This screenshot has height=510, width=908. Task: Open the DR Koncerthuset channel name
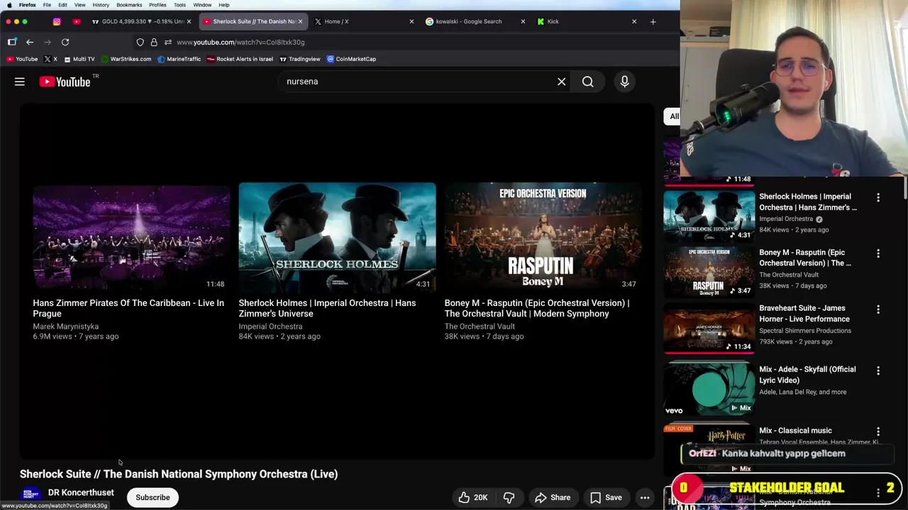tap(81, 492)
